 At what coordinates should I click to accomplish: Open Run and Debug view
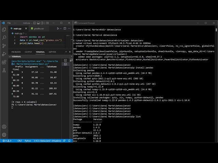coord(4,54)
